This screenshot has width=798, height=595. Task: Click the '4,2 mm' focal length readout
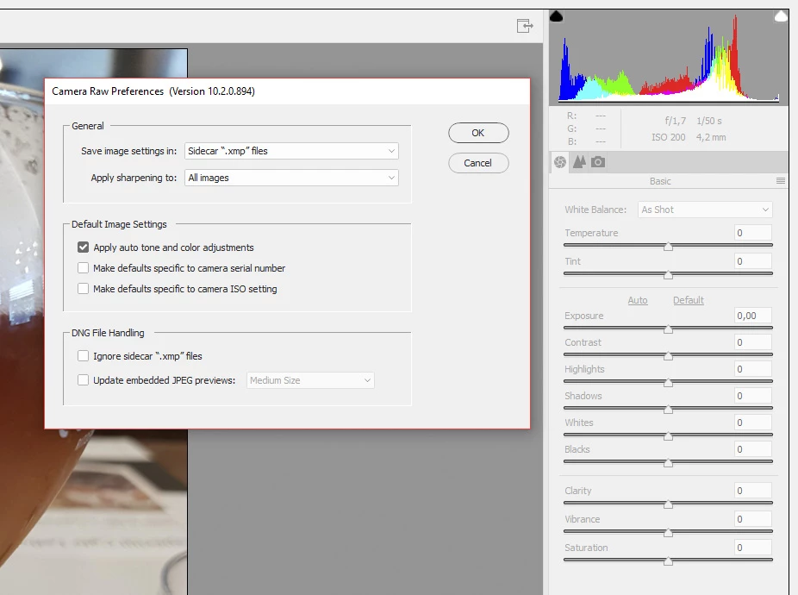pyautogui.click(x=711, y=138)
